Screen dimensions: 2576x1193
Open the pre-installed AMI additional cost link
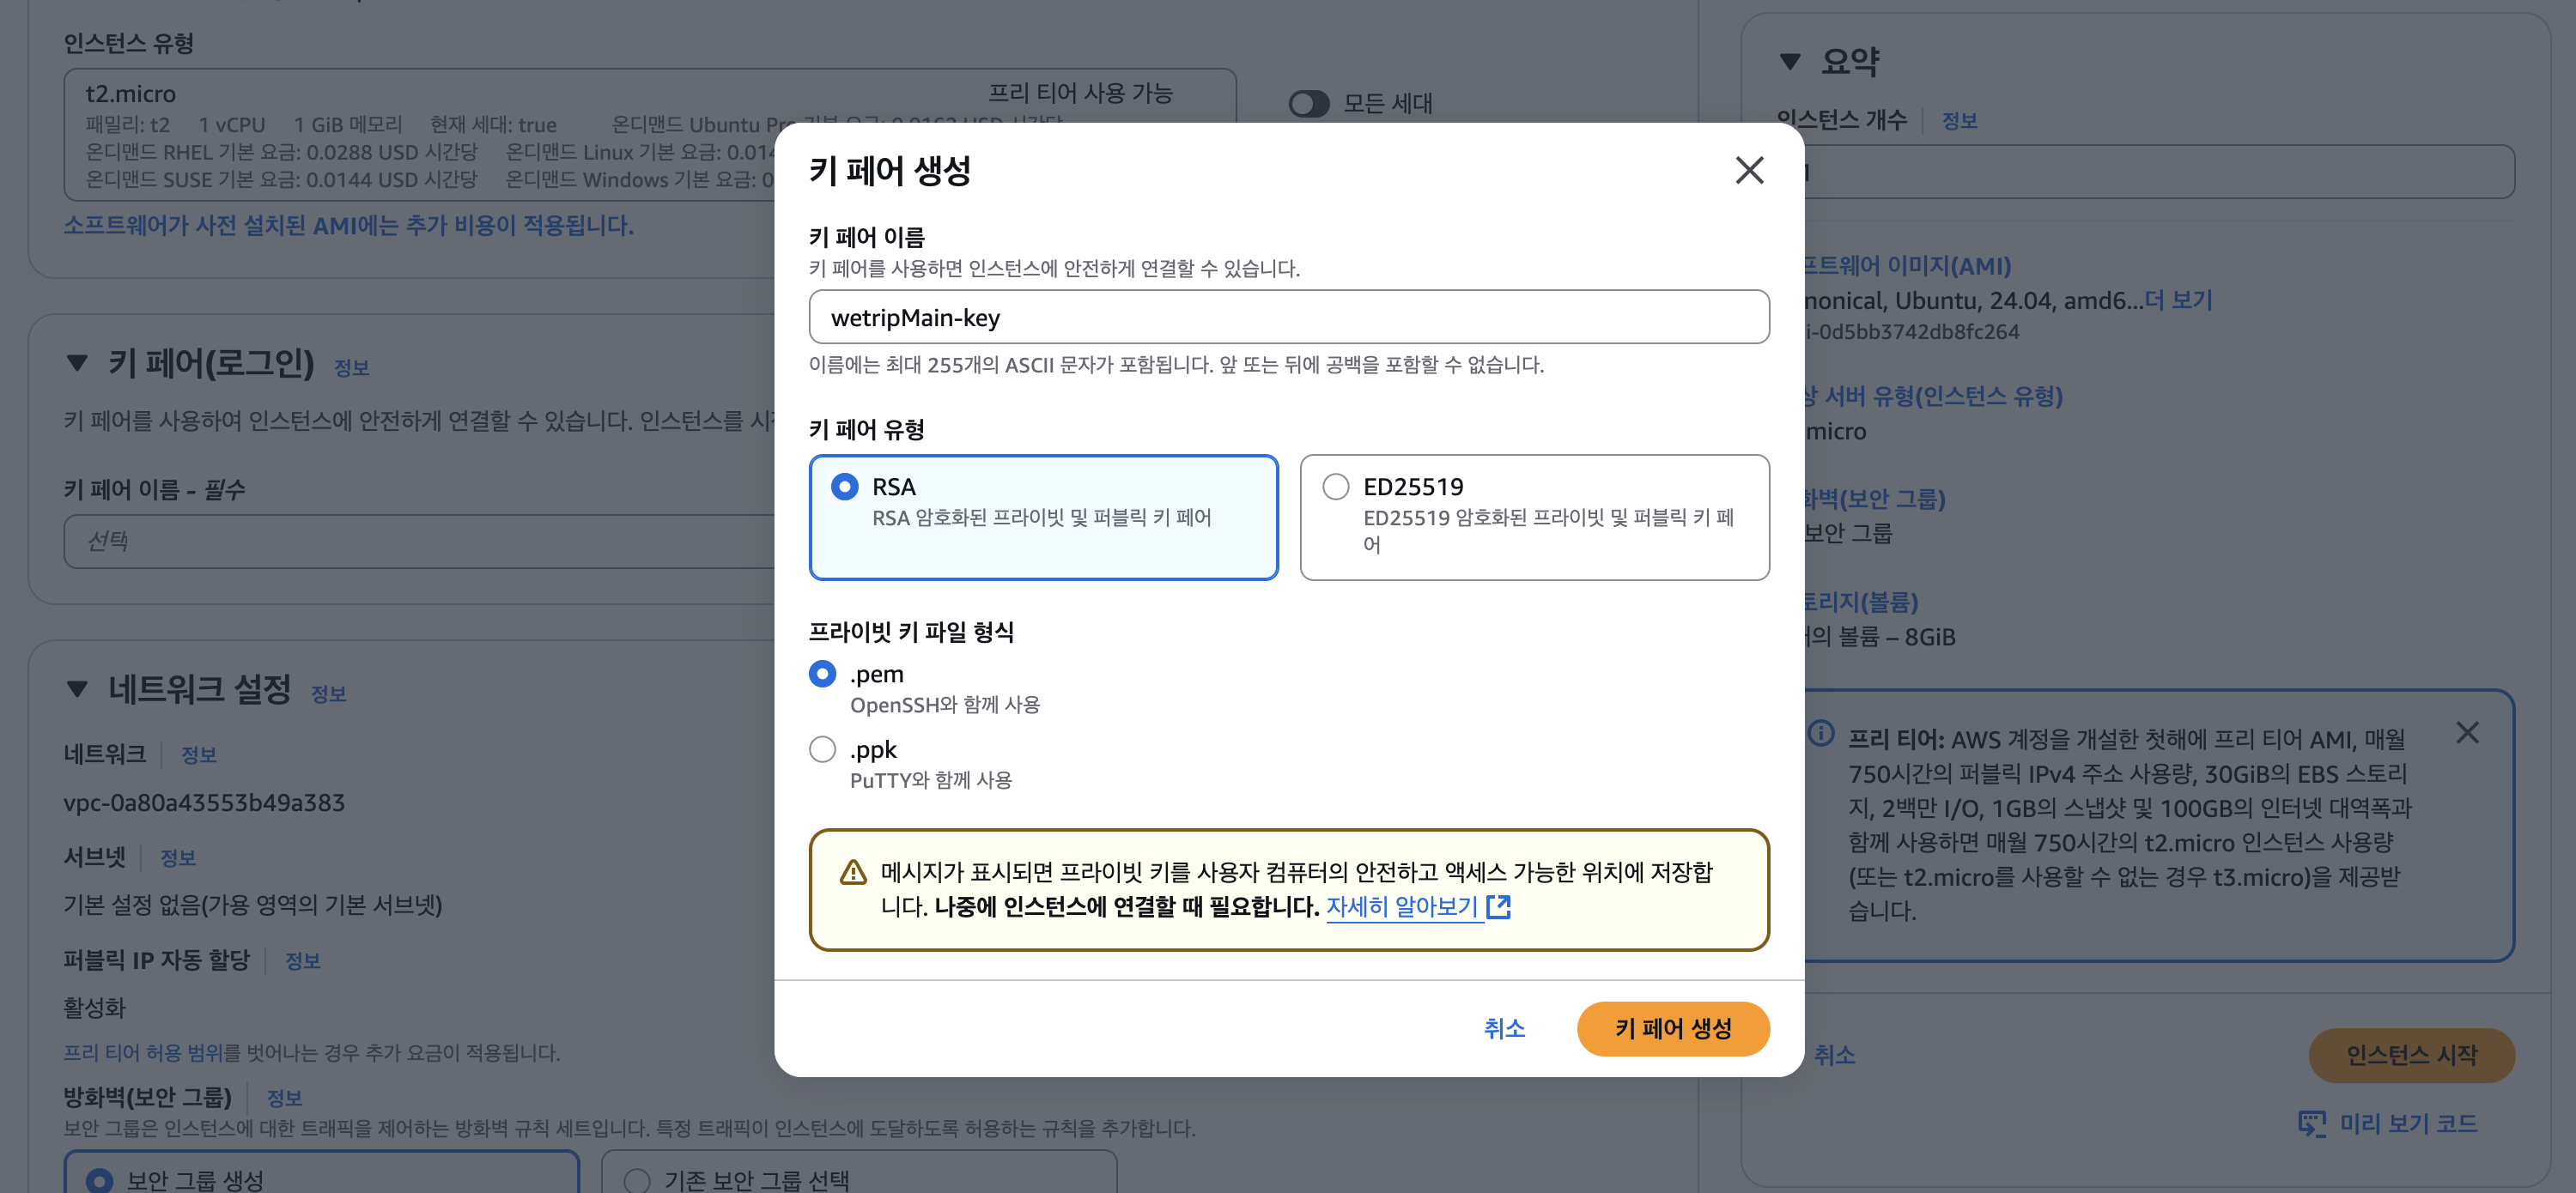click(x=349, y=226)
